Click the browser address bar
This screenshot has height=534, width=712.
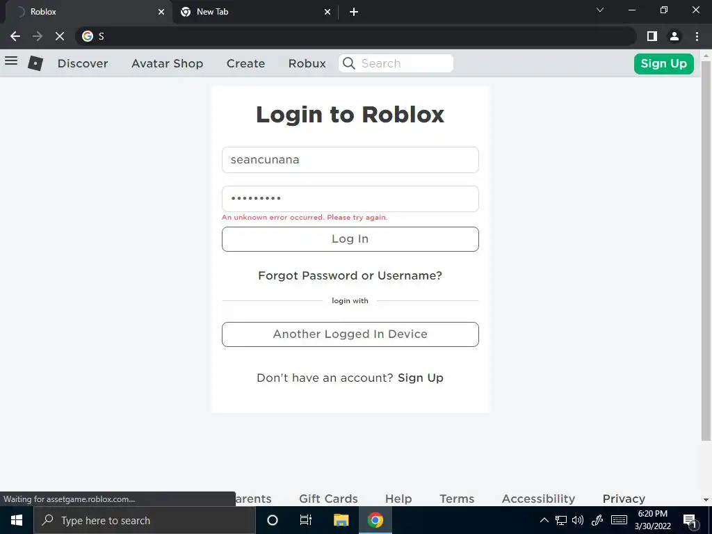click(x=355, y=36)
